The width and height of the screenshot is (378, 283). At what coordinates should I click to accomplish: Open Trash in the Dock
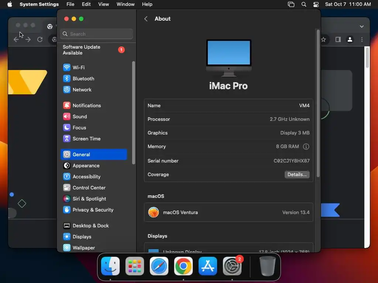click(x=267, y=266)
